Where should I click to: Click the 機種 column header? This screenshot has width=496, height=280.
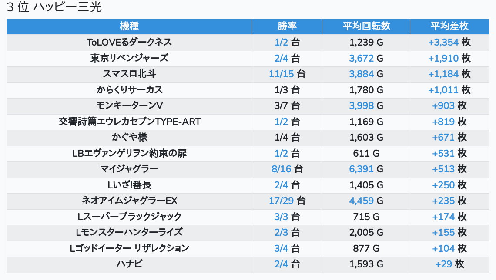[129, 26]
